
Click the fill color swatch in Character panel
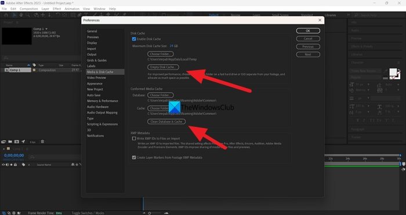pyautogui.click(x=393, y=72)
